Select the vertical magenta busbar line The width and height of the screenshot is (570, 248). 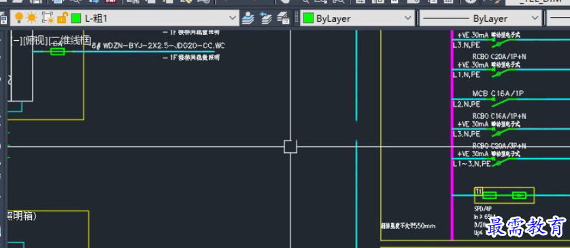452,135
